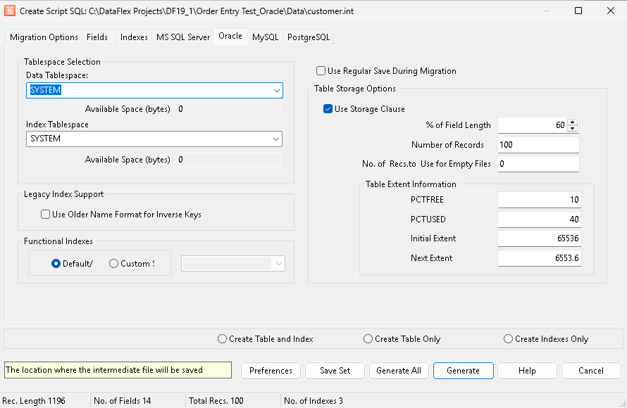Expand the Index Tablespace dropdown
Viewport: 627px width, 408px height.
[x=276, y=139]
